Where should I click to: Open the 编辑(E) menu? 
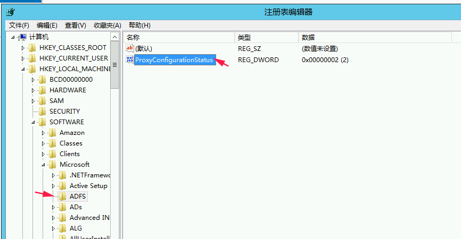(47, 25)
